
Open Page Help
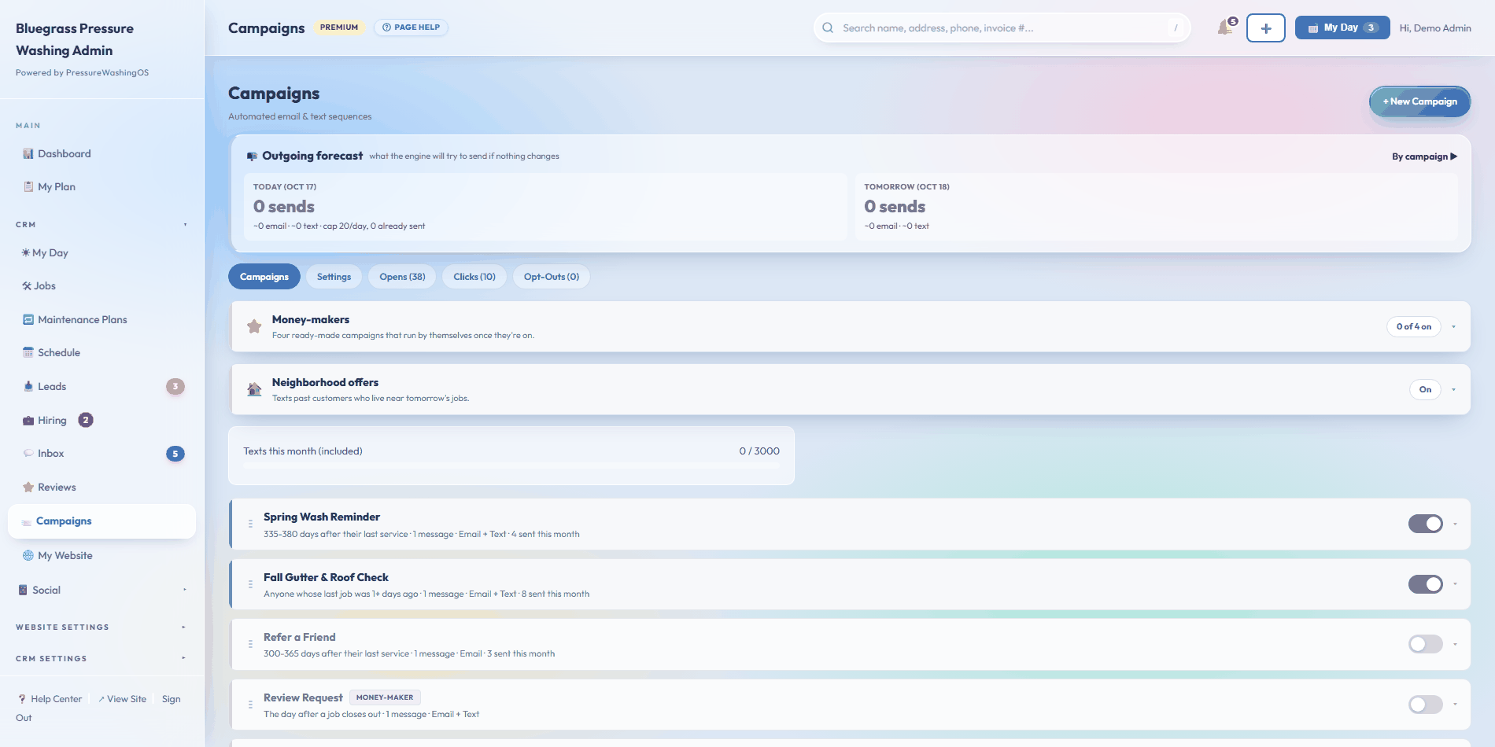411,28
